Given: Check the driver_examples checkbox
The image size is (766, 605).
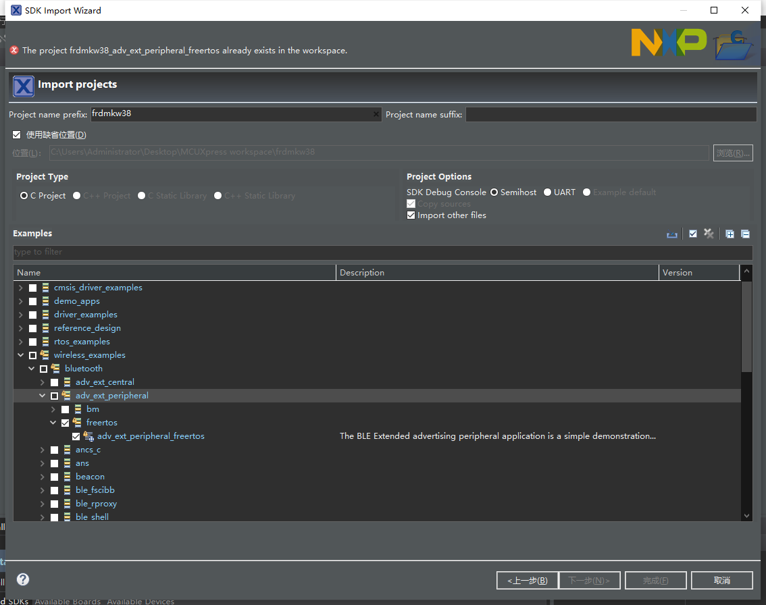Looking at the screenshot, I should [32, 315].
